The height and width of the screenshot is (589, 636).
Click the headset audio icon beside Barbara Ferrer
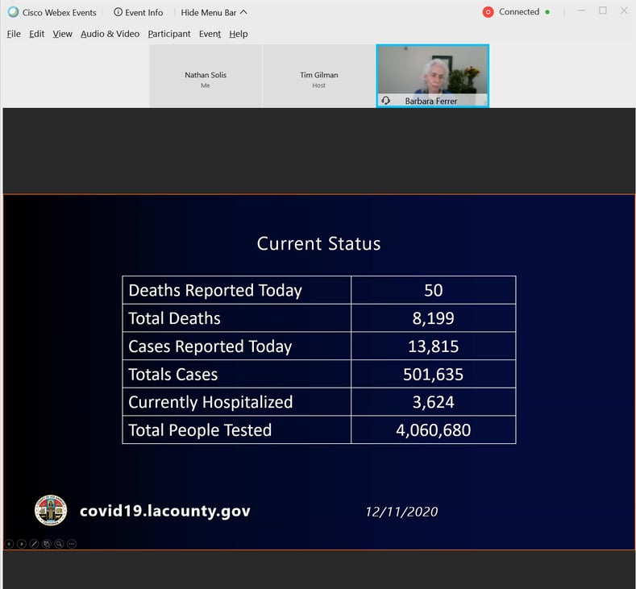pyautogui.click(x=386, y=100)
